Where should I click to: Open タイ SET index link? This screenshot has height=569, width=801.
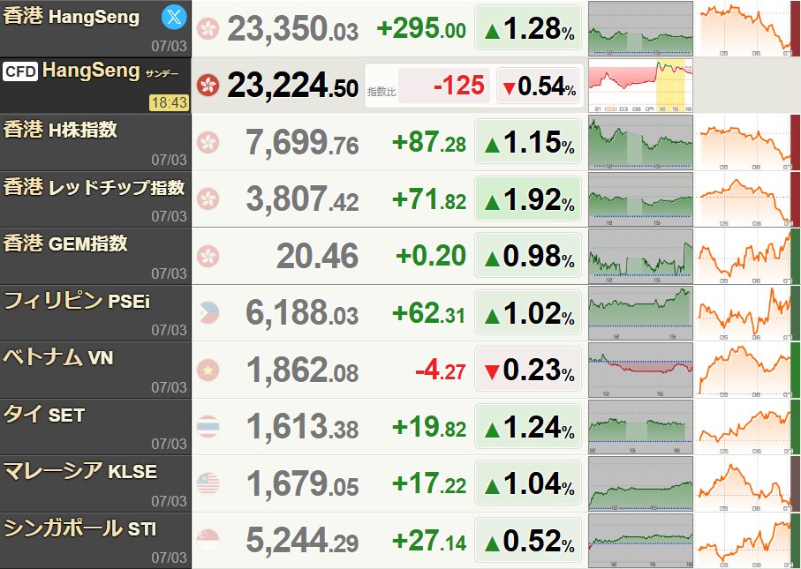point(44,415)
